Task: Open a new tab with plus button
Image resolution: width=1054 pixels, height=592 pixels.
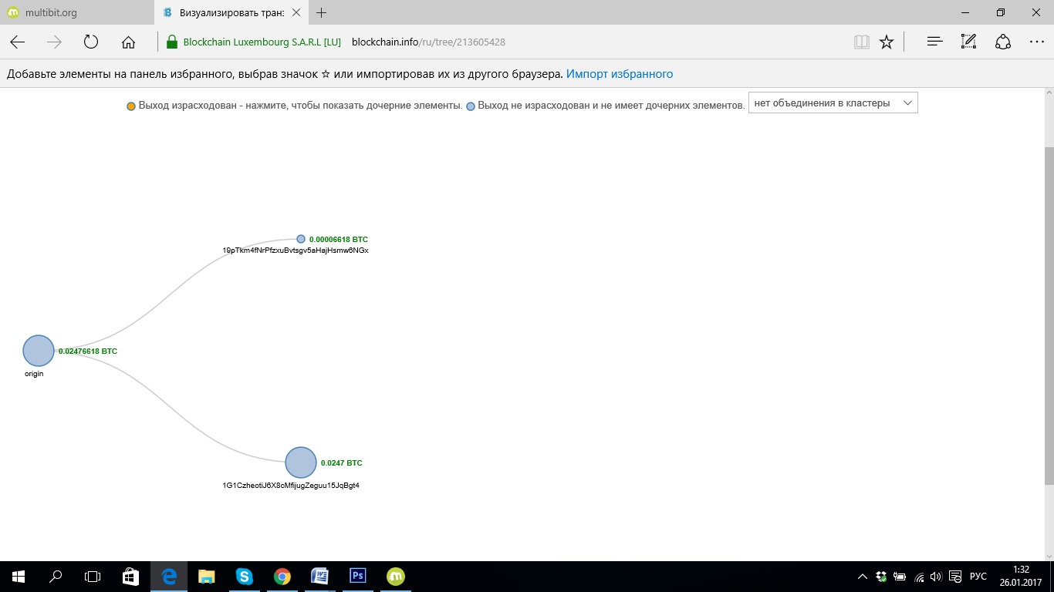Action: pos(322,13)
